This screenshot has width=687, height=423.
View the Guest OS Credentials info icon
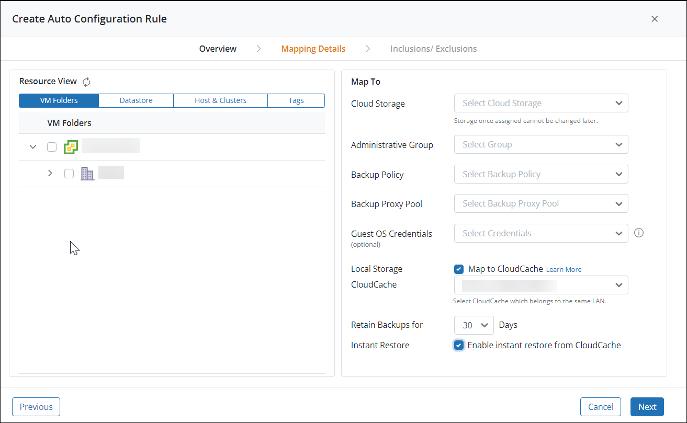tap(639, 232)
